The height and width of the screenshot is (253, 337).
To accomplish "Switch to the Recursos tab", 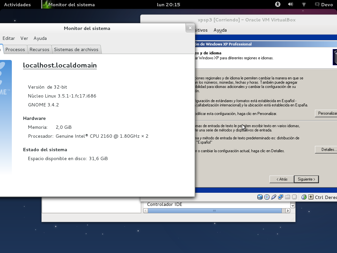I will tap(39, 49).
